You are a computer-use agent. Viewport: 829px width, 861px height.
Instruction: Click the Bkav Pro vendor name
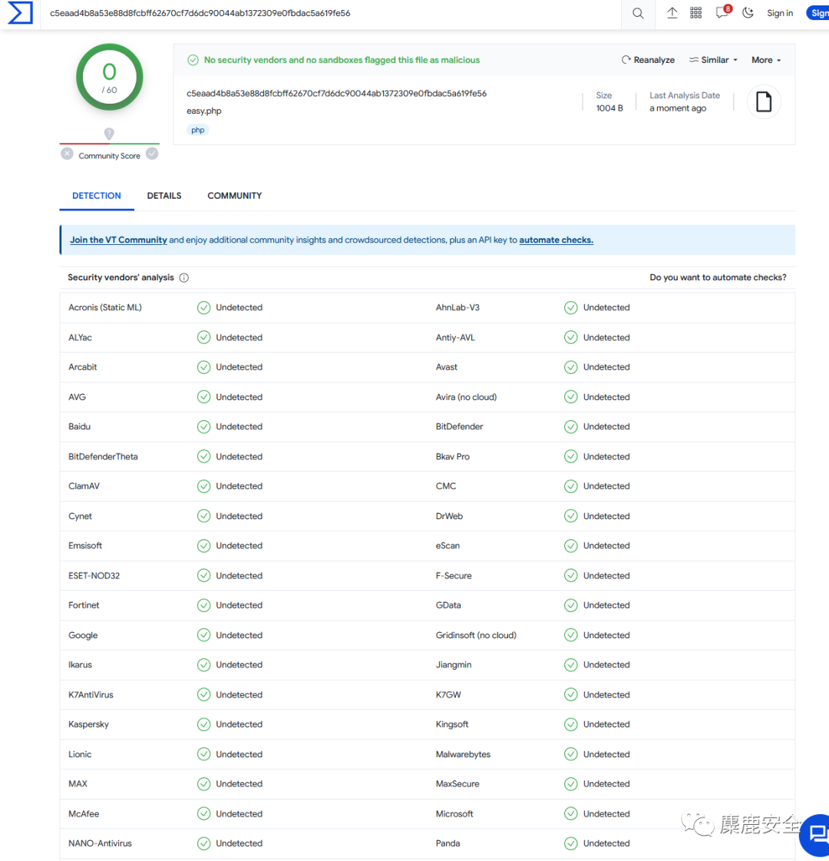pos(452,456)
